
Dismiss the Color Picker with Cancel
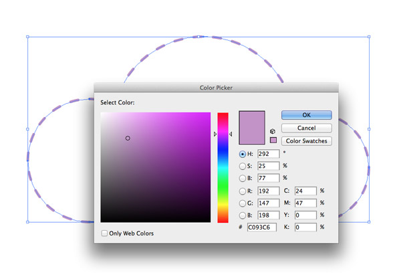(x=307, y=128)
